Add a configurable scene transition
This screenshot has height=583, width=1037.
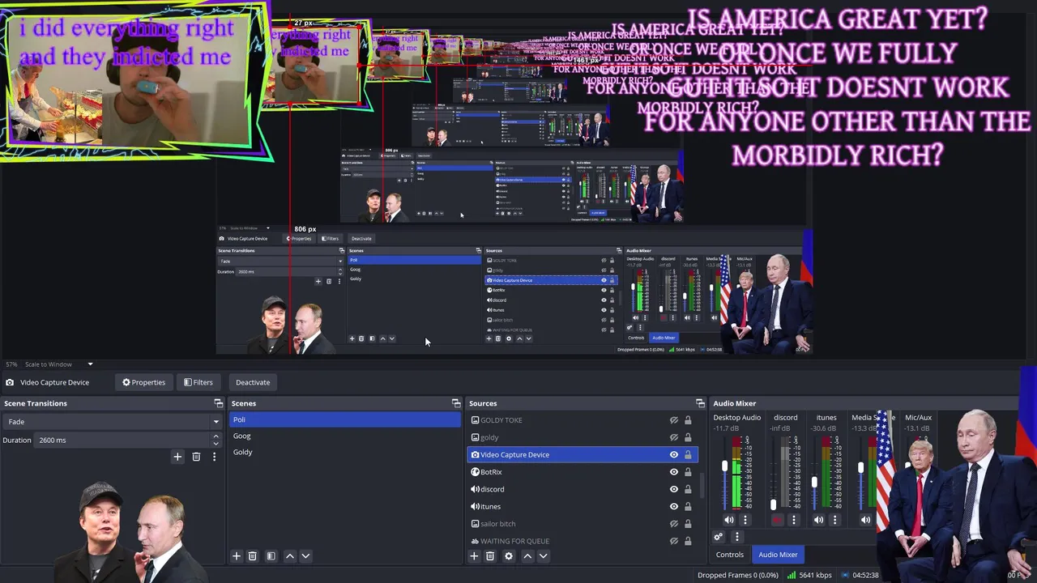pos(177,457)
